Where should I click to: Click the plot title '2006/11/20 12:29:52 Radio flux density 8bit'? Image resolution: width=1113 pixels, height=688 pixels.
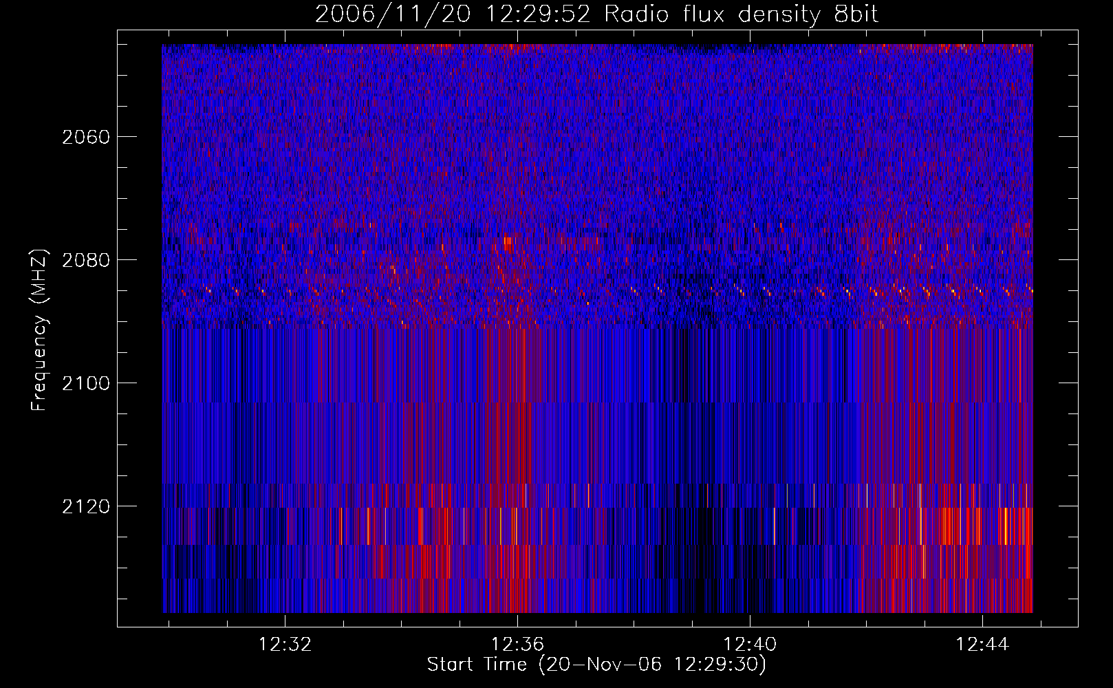[x=597, y=14]
